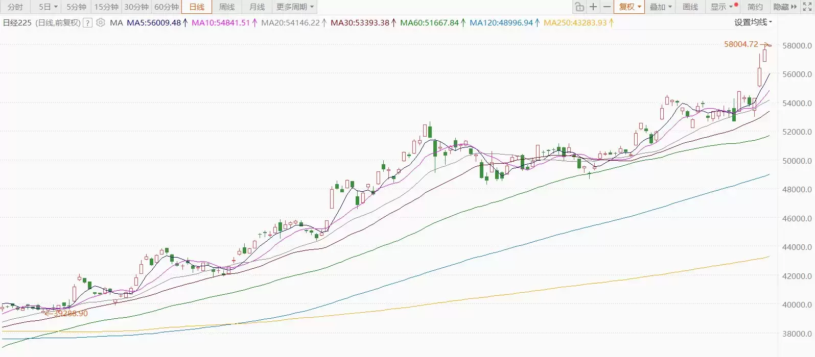Select the 60分钟 period tab
Screen dimensions: 815x357
click(167, 7)
